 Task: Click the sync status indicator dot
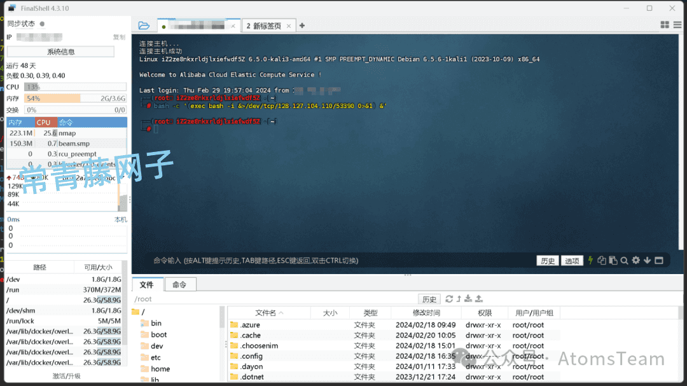tap(42, 24)
